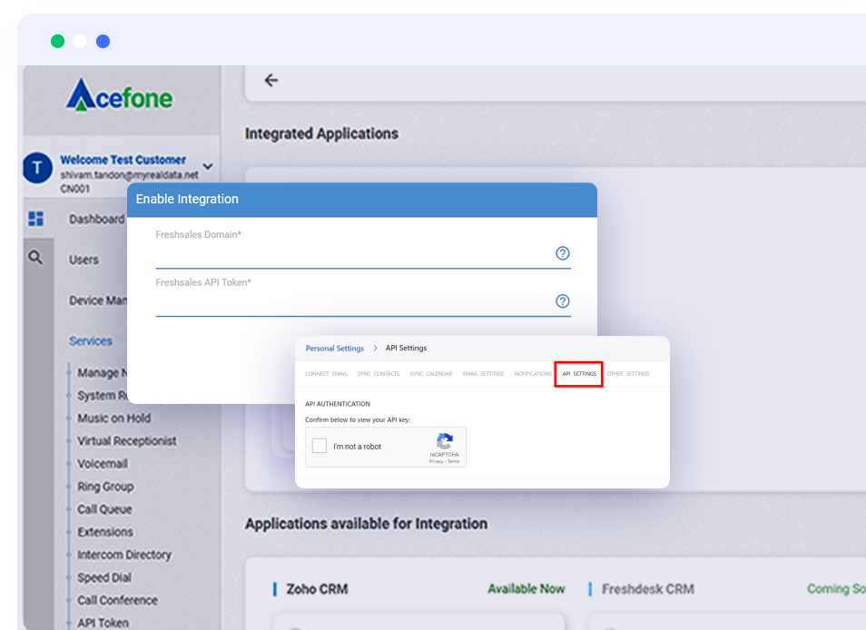Click the reCAPTCHA logo icon
The height and width of the screenshot is (630, 866).
pyautogui.click(x=445, y=441)
